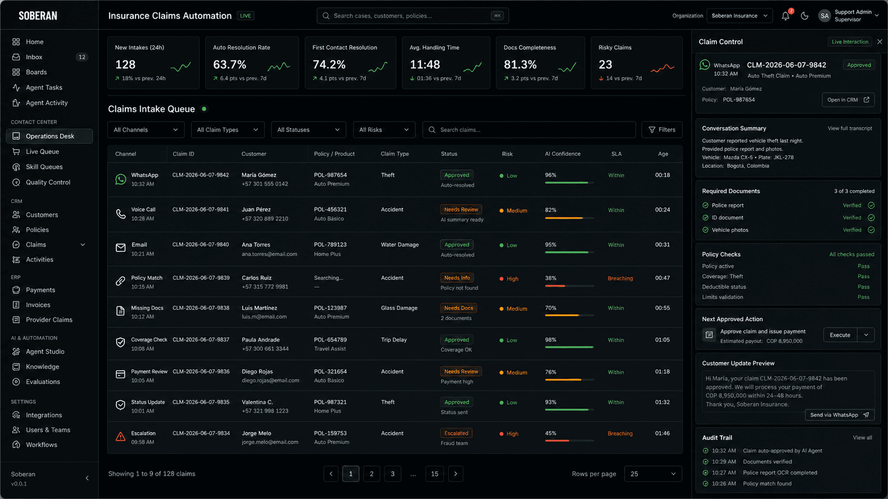Screen dimensions: 888x499
Task: Open the Risky Claims metric card
Action: [x=637, y=63]
